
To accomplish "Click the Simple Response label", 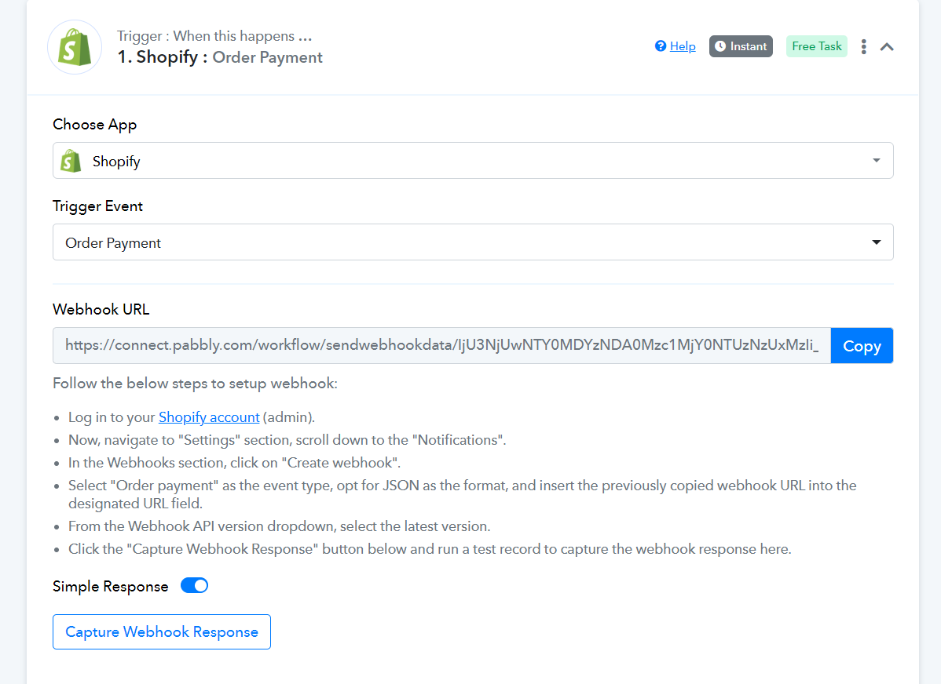I will click(111, 586).
